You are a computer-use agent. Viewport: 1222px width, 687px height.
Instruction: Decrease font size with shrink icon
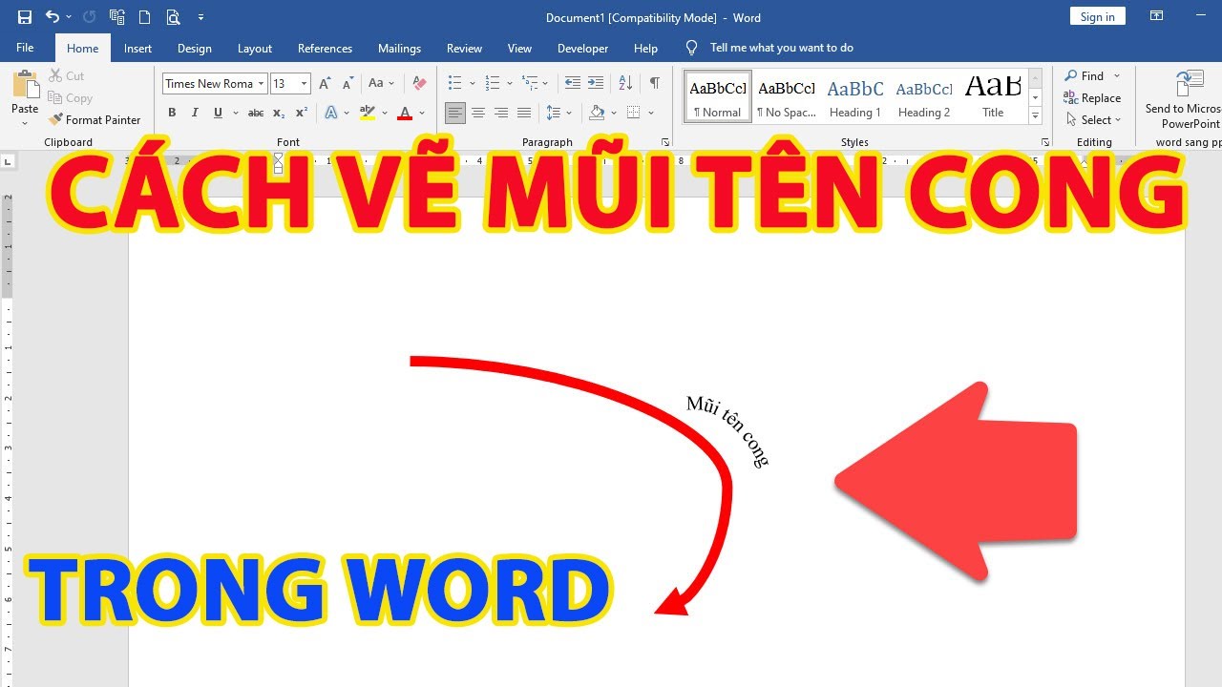[x=348, y=83]
